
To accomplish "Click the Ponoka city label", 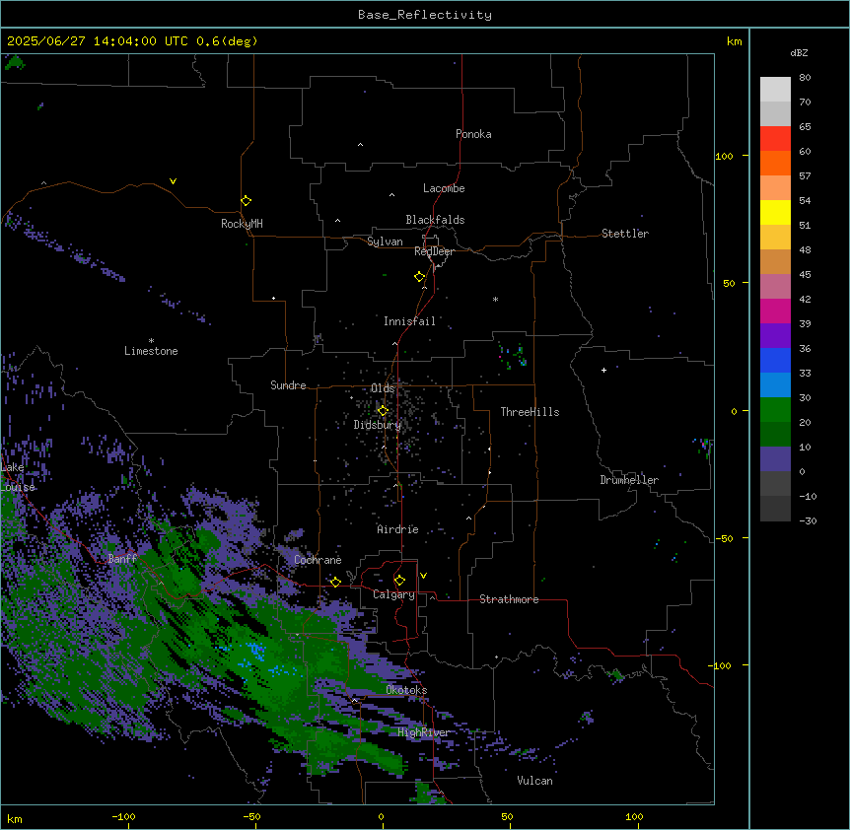I will pyautogui.click(x=473, y=134).
